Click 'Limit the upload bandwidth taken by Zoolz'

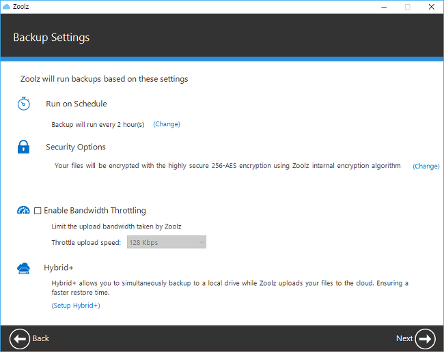tap(116, 226)
